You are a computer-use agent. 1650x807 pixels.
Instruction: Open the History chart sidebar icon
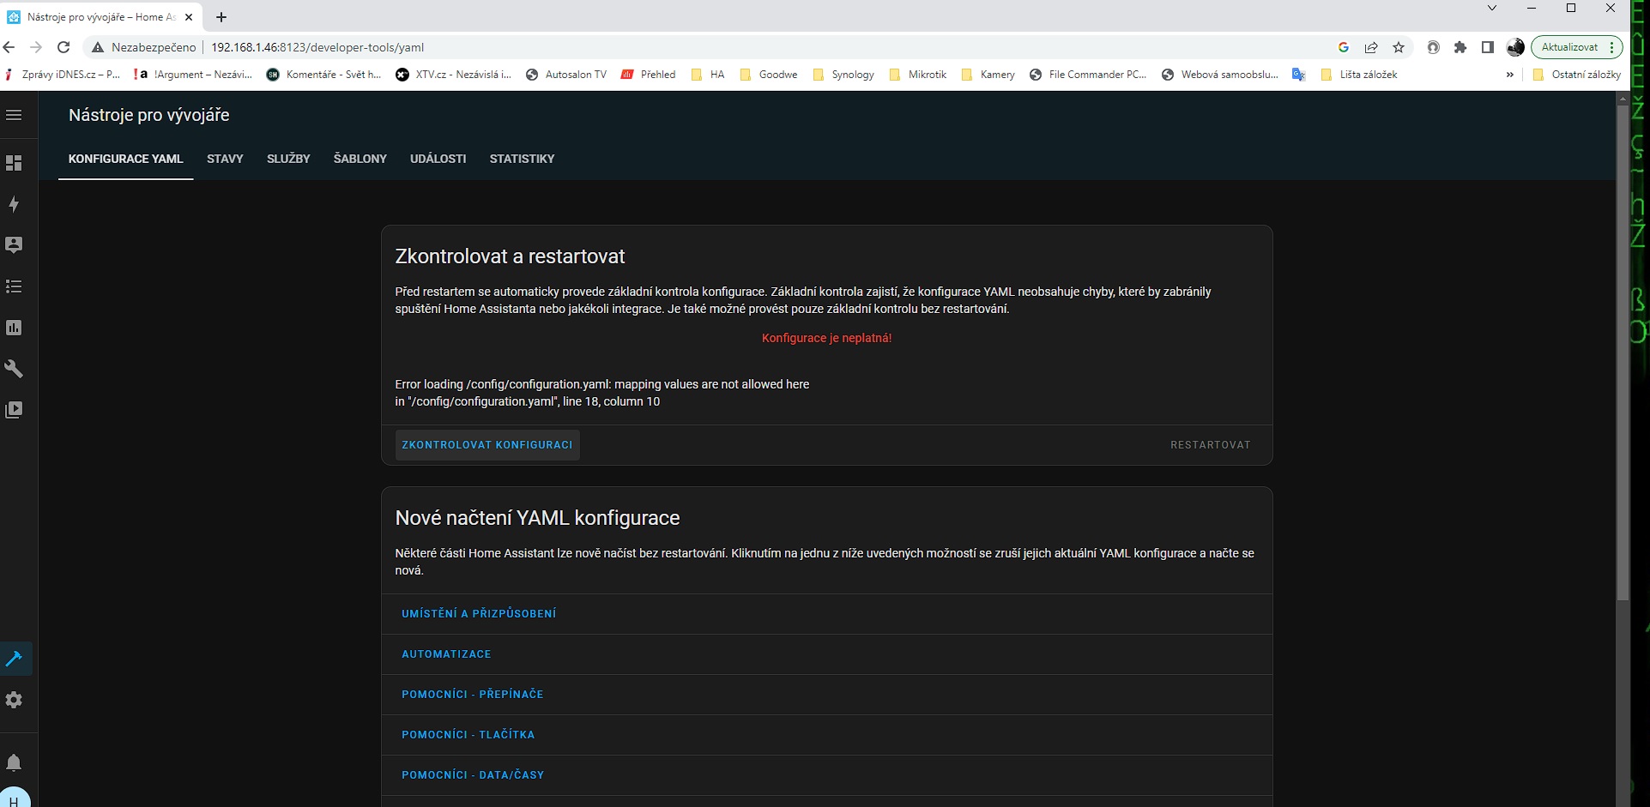coord(14,328)
